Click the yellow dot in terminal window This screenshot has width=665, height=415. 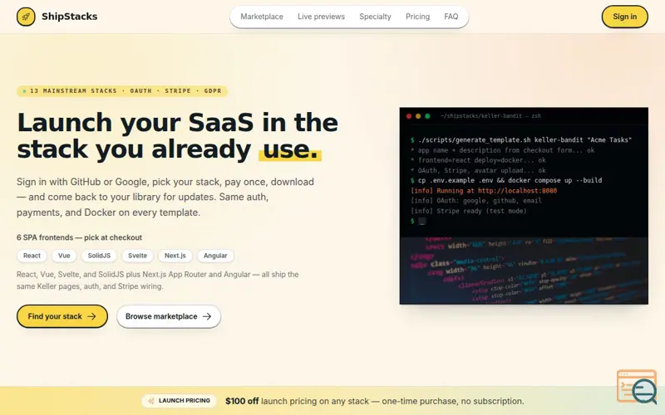[418, 116]
